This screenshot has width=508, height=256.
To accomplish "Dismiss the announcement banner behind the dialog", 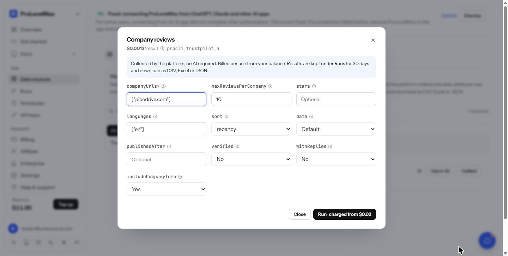I will coord(472,16).
